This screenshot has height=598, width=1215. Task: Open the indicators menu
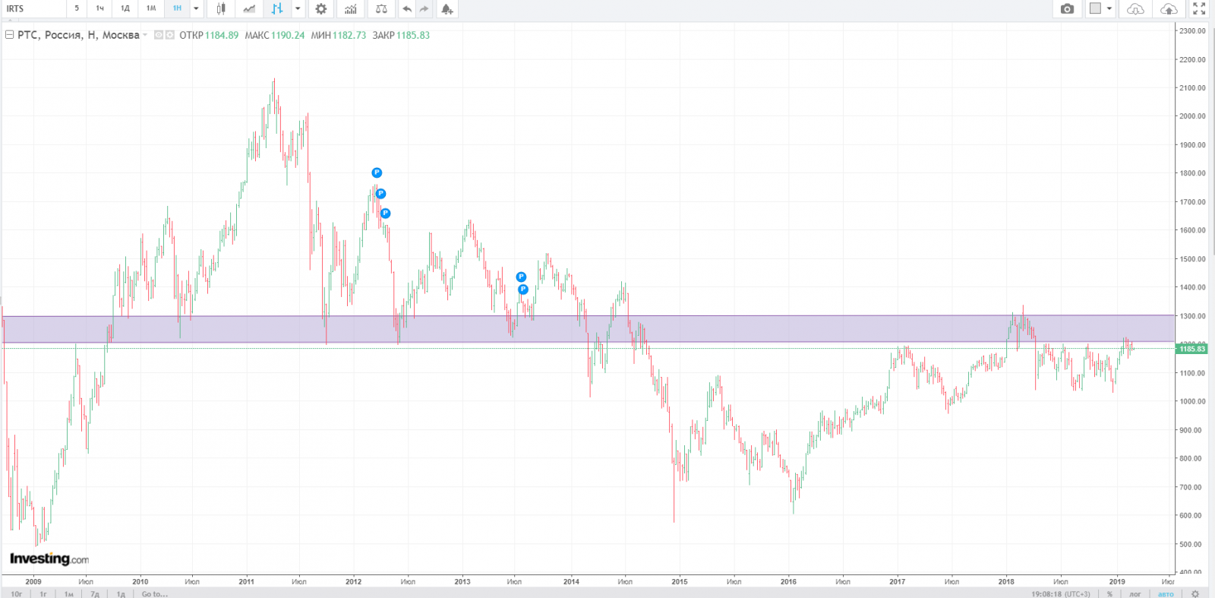pos(350,9)
